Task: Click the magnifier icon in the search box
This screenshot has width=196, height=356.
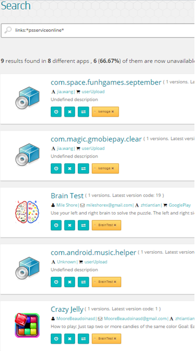Action: click(8, 30)
